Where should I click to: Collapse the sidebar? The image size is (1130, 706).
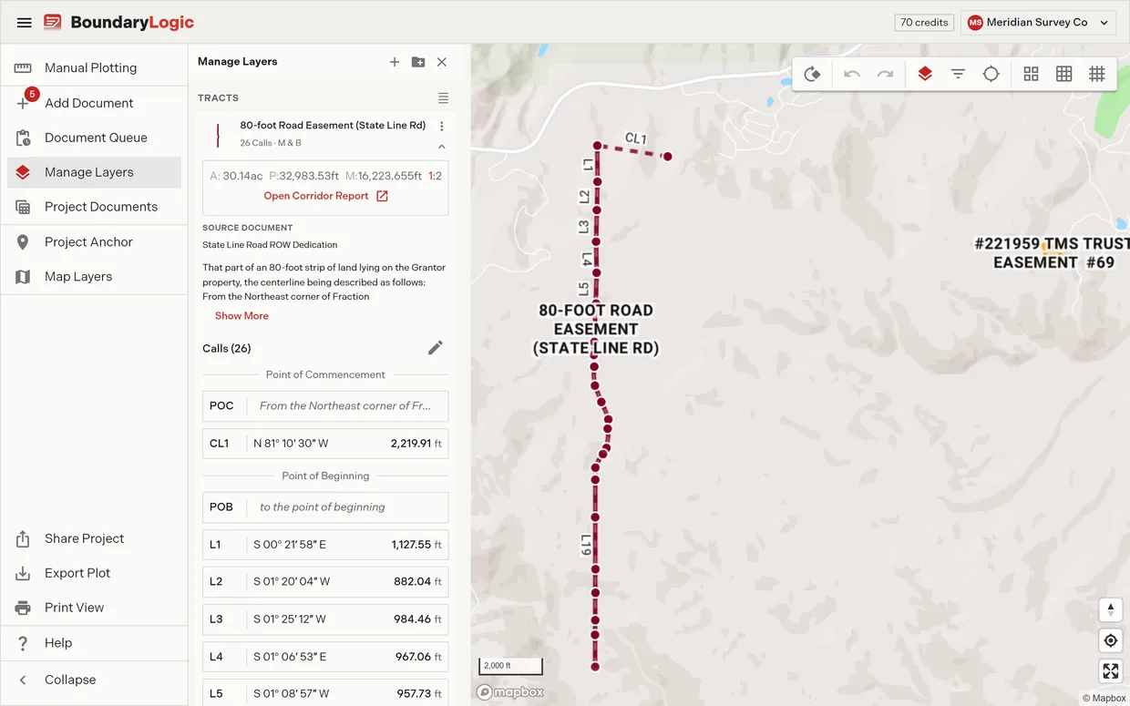pyautogui.click(x=94, y=680)
